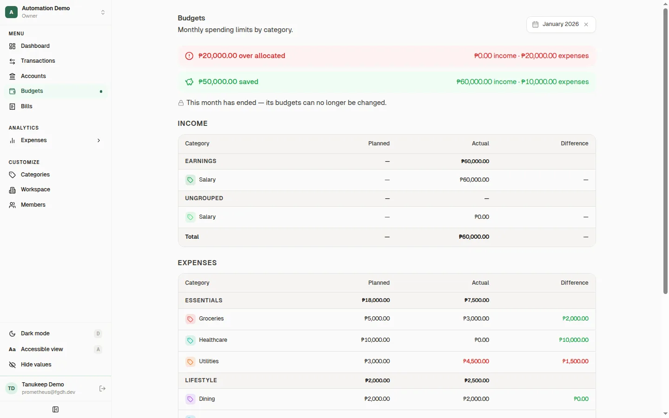Open Workspace settings
Viewport: 669px width, 418px height.
pyautogui.click(x=56, y=189)
